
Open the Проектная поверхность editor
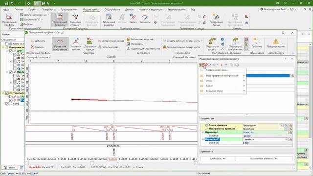tap(60, 44)
